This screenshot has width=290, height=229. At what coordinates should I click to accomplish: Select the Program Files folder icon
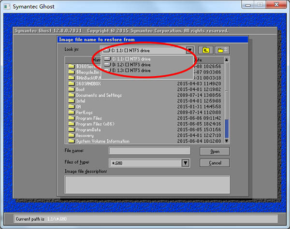[71, 118]
